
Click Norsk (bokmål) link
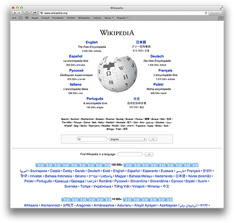coord(199,176)
